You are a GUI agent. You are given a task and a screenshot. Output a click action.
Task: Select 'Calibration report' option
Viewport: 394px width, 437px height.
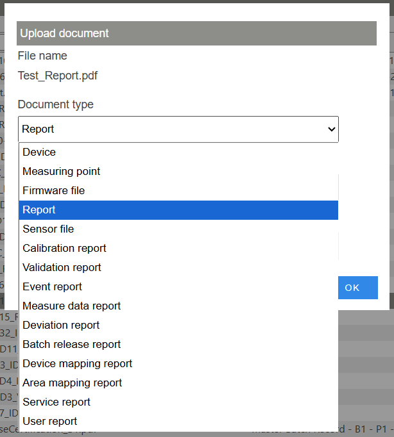click(x=178, y=249)
